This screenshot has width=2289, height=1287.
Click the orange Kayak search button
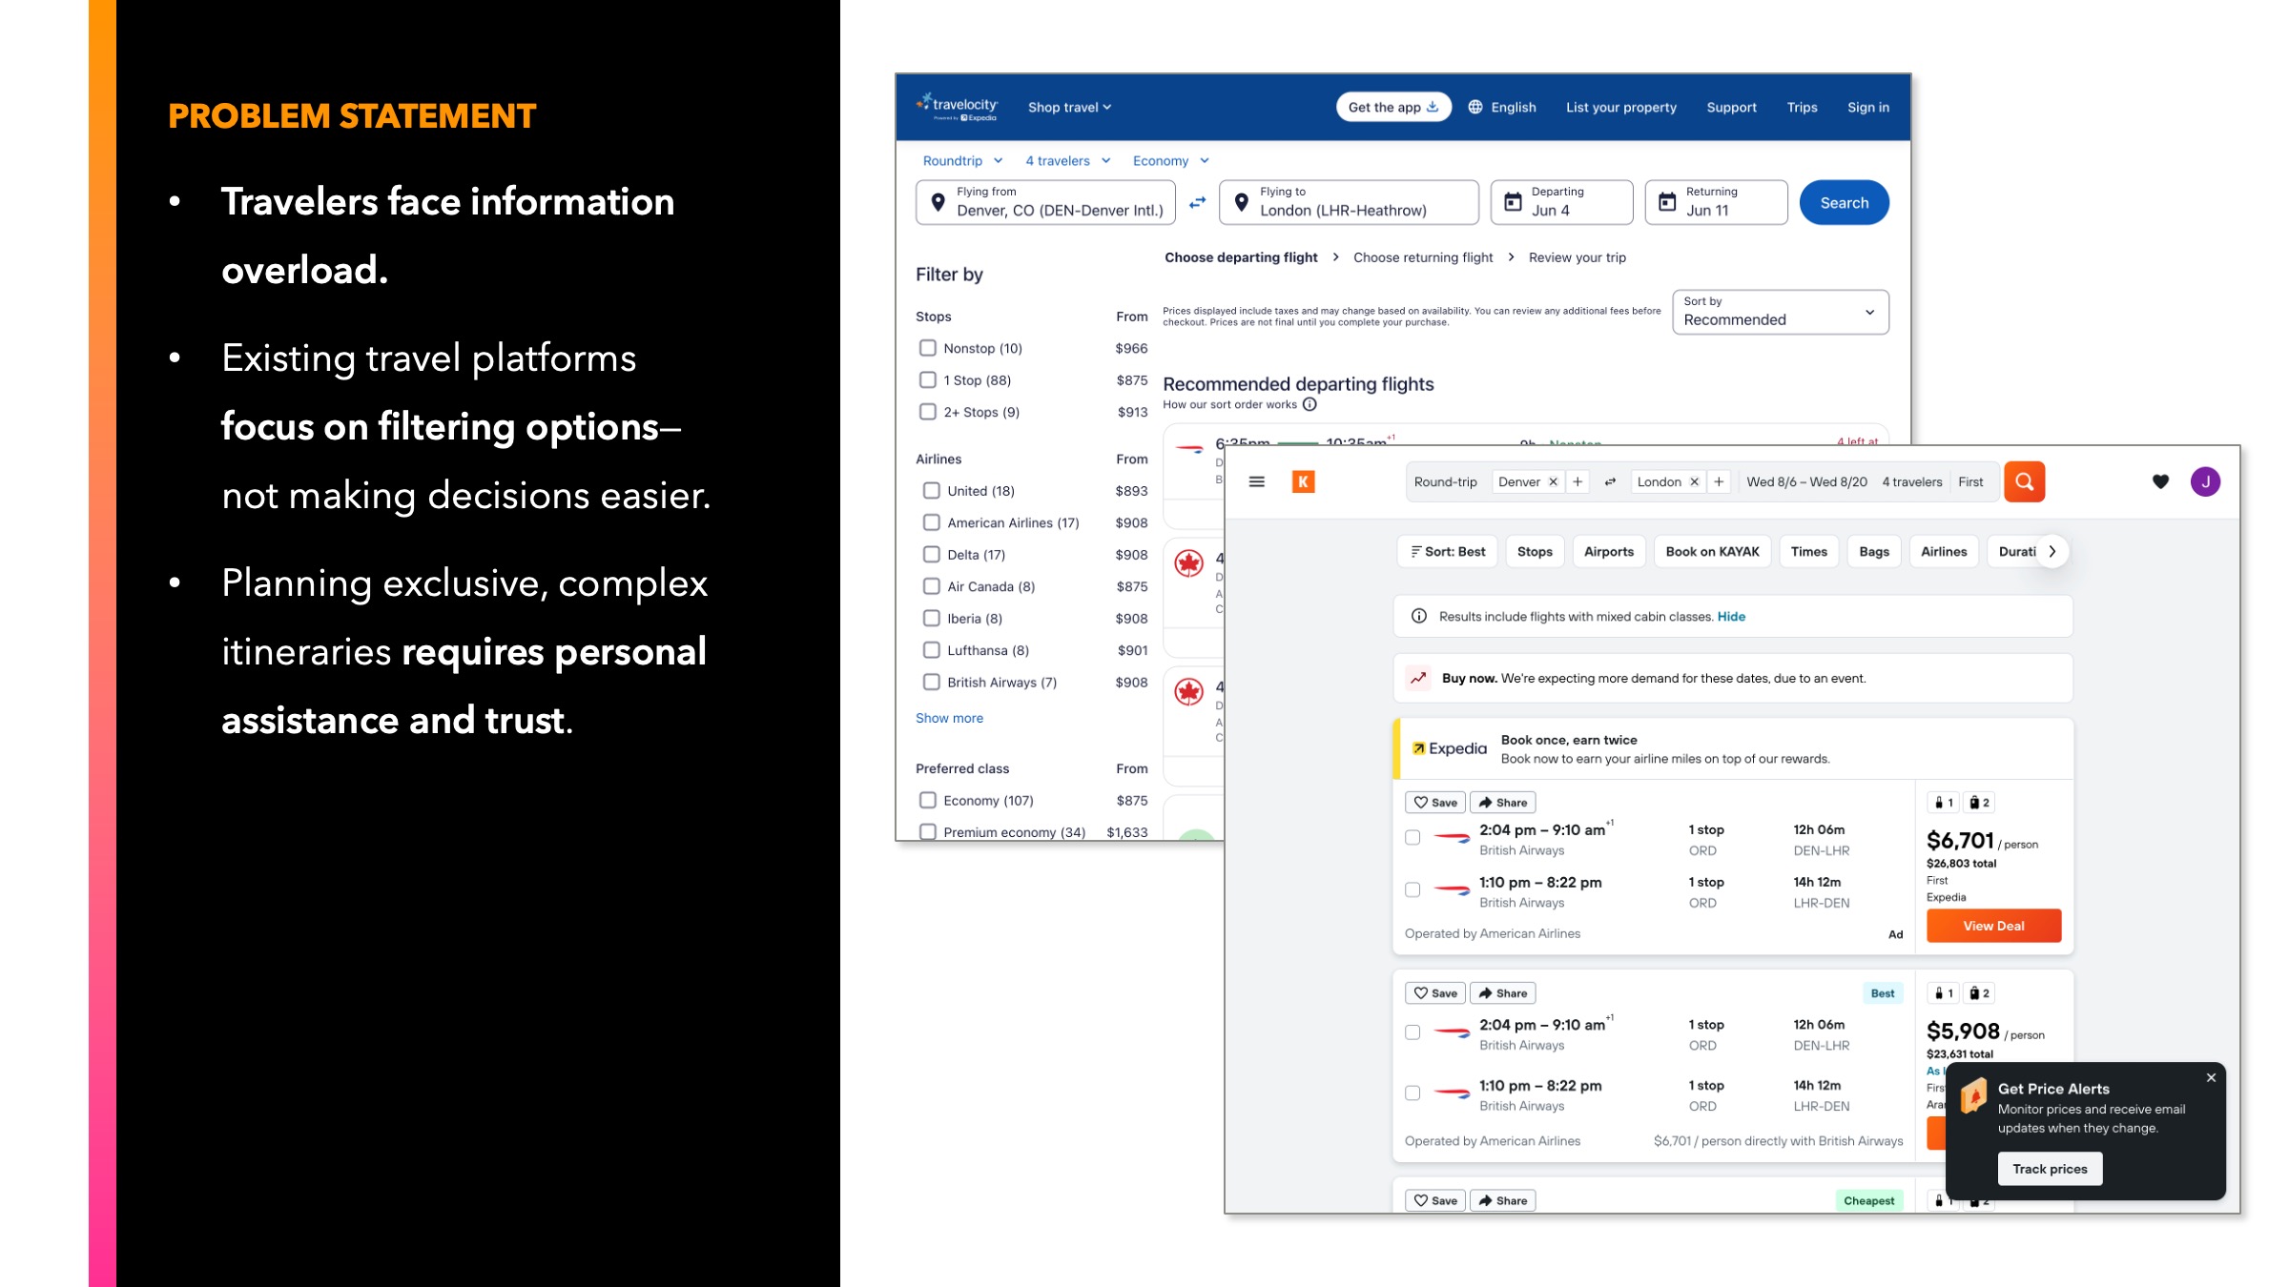pos(2024,481)
